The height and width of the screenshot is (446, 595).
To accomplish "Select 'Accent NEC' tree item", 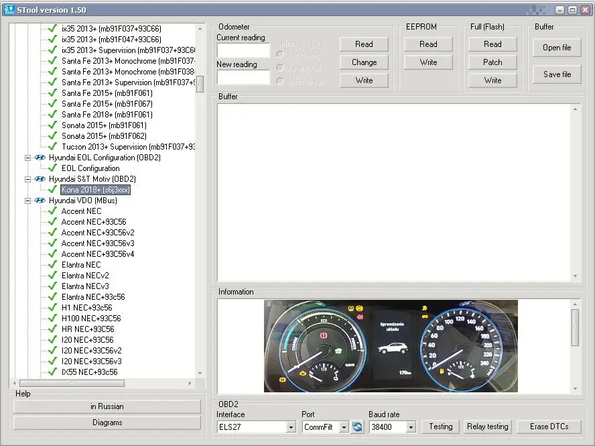I will 81,211.
